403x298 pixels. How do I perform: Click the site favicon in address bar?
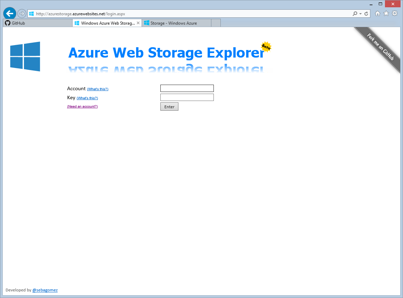coord(31,14)
